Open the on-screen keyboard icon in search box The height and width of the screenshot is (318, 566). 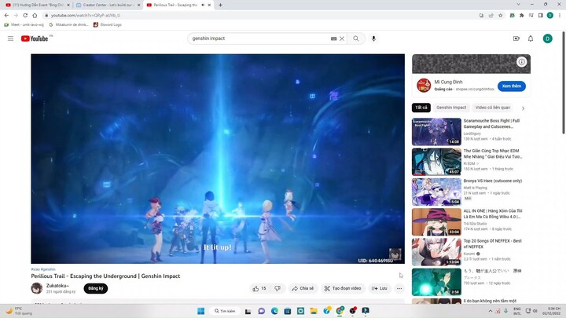(333, 38)
